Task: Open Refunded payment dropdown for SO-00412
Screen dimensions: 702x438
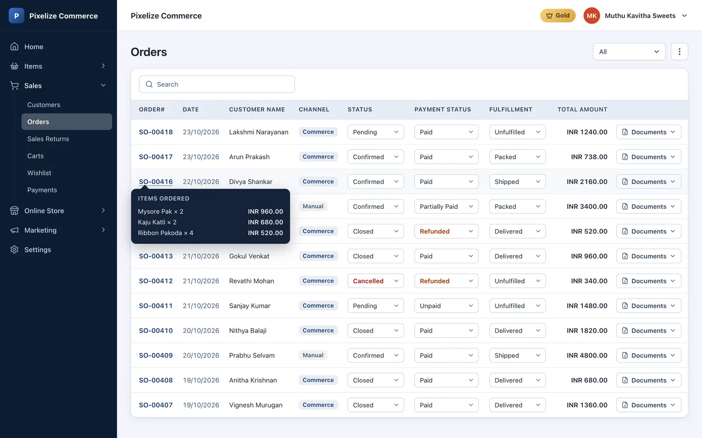Action: pyautogui.click(x=447, y=281)
